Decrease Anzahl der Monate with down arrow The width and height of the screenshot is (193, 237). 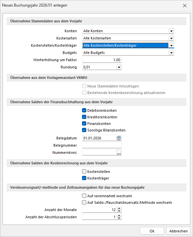[x=119, y=211]
